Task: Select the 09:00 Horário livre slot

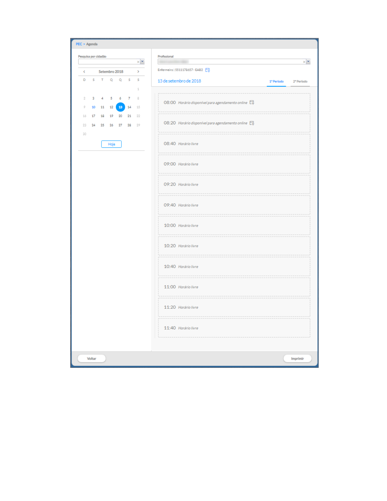Action: pyautogui.click(x=234, y=164)
